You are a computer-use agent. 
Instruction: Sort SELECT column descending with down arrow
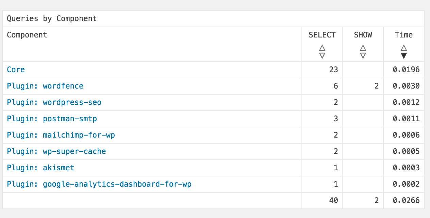click(322, 56)
